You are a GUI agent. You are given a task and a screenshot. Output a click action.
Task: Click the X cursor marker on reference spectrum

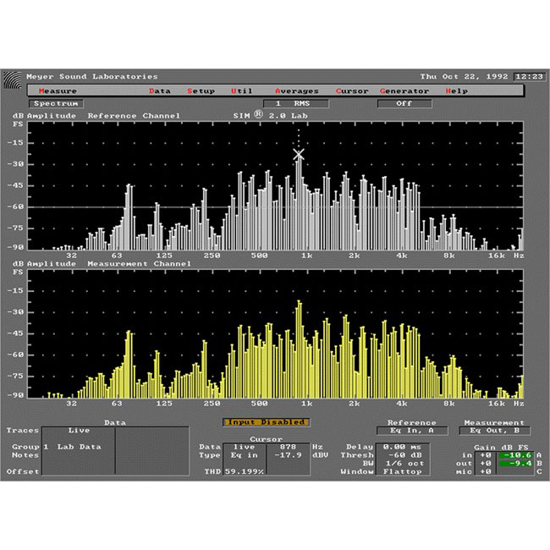click(299, 154)
